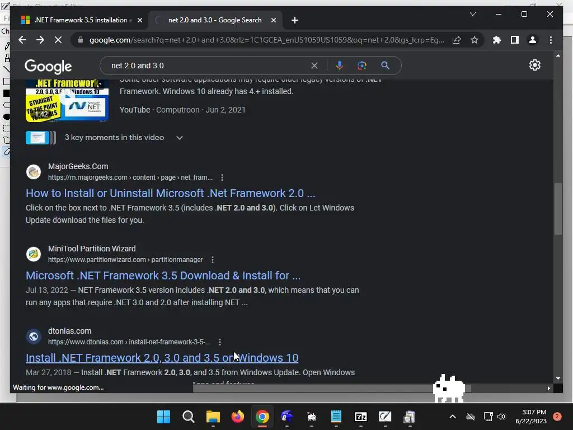Click the horizontal scrollbar at page bottom
This screenshot has width=573, height=430.
pos(332,388)
